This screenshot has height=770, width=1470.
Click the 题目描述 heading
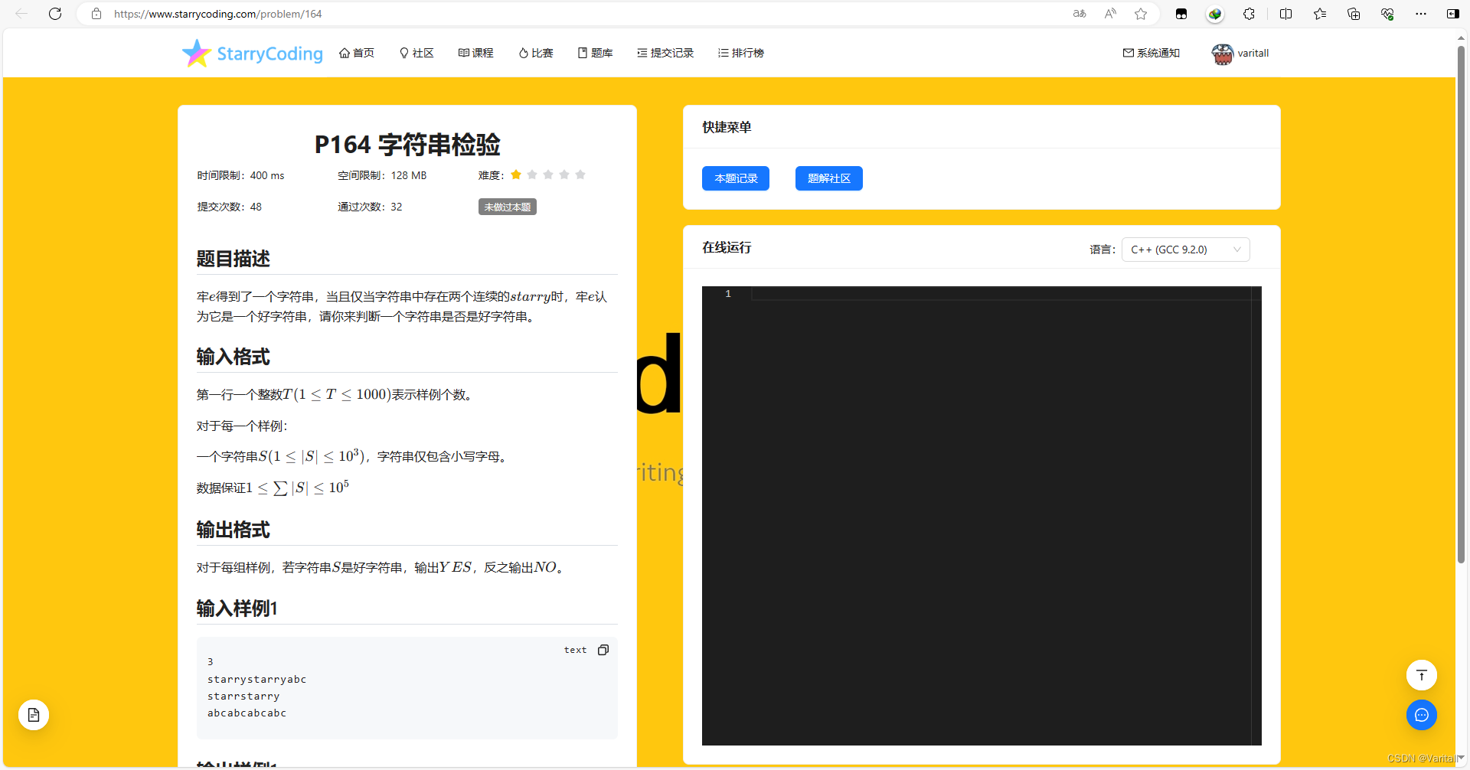(233, 259)
